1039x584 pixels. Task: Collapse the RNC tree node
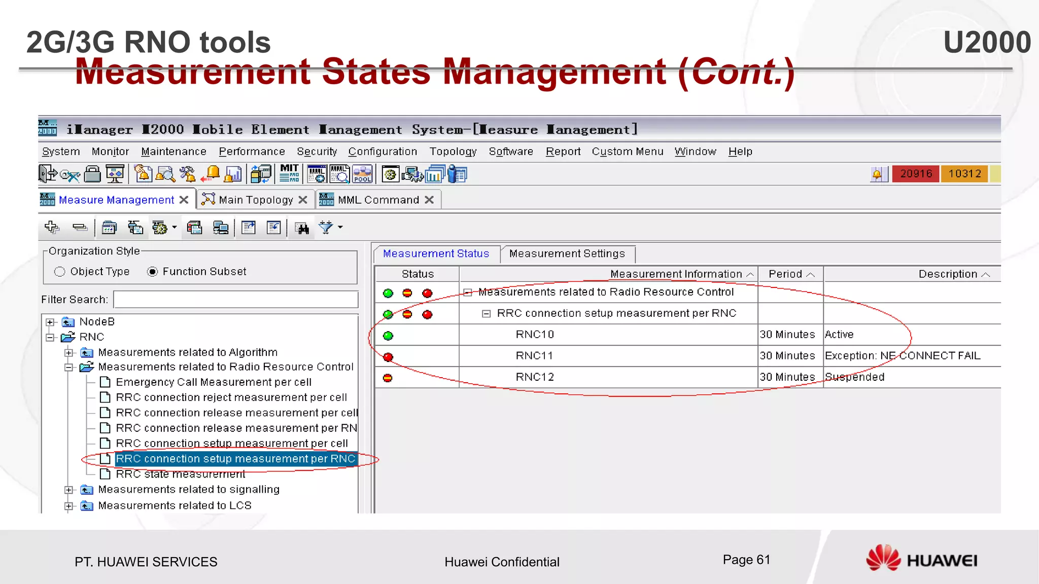pos(50,338)
